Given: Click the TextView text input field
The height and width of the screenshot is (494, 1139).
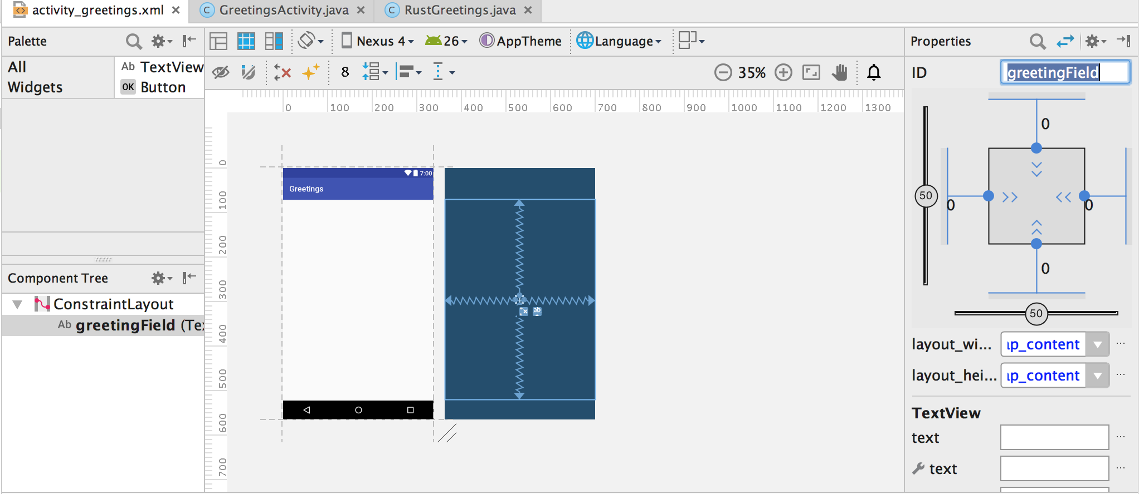Looking at the screenshot, I should (1054, 437).
